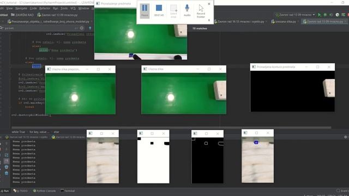This screenshot has width=349, height=196.
Task: Click the disabled Select Area button in the recorder
Action: coord(173,11)
